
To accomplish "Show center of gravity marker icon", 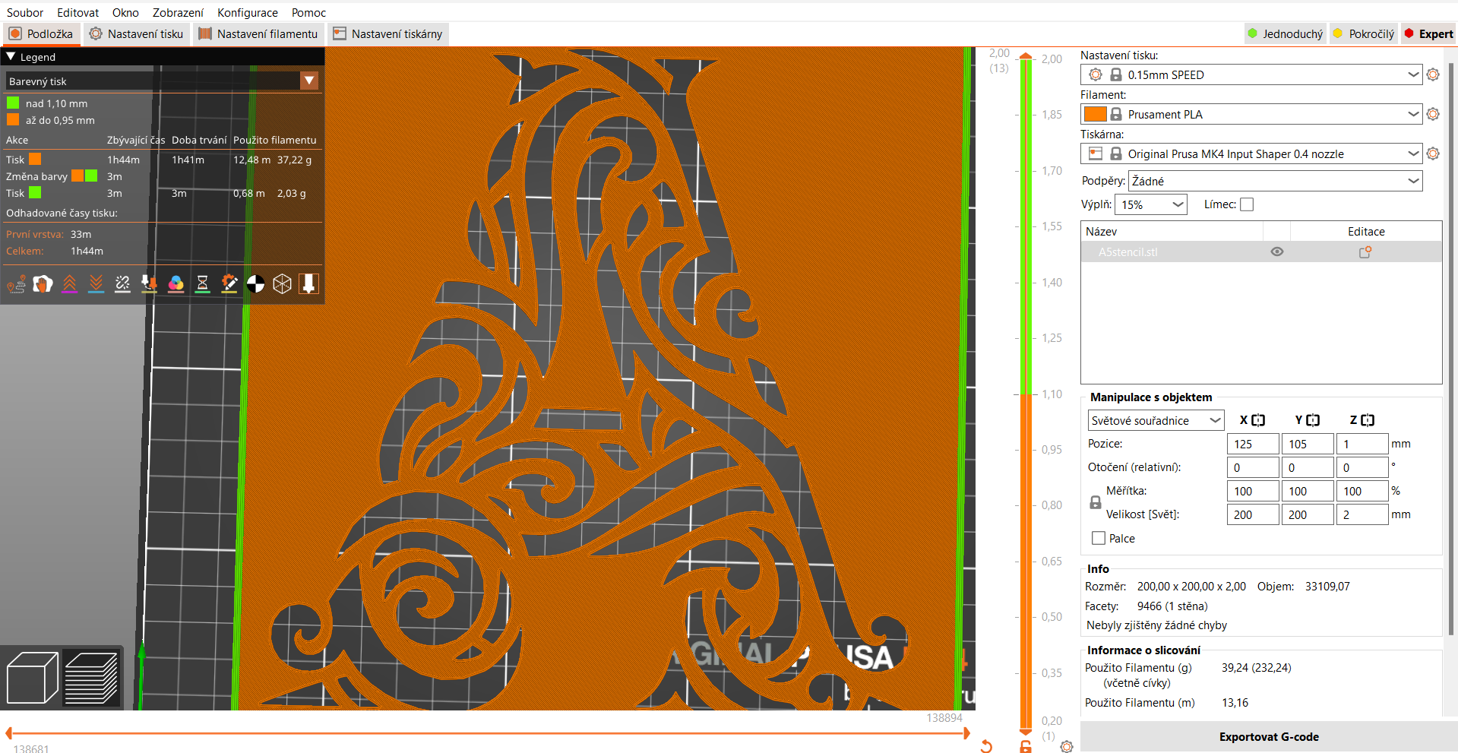I will click(255, 284).
